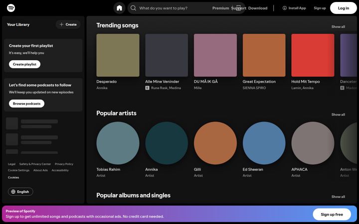Click the Create playlist button
The image size is (359, 224).
pos(24,64)
